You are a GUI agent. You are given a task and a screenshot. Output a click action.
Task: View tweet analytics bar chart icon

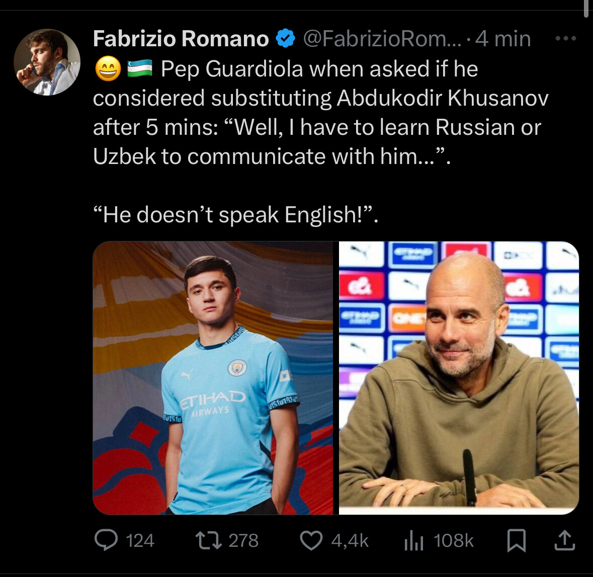click(414, 540)
